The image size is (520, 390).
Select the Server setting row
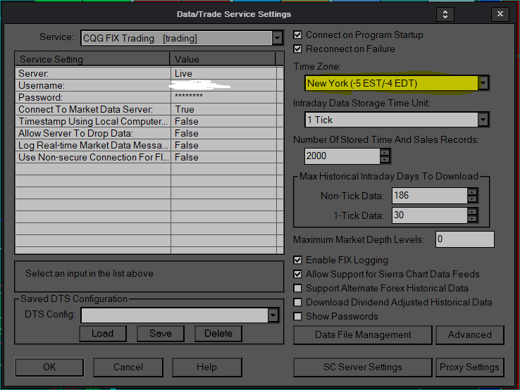click(x=92, y=73)
